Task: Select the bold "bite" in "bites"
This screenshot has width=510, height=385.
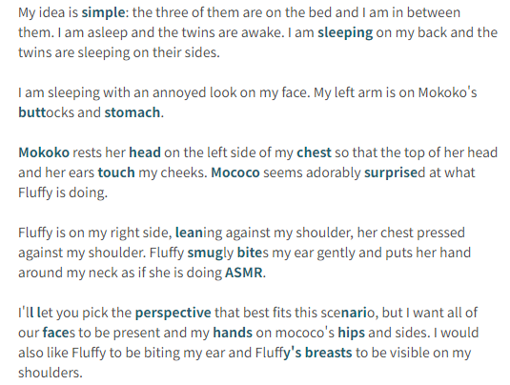Action: click(x=250, y=253)
